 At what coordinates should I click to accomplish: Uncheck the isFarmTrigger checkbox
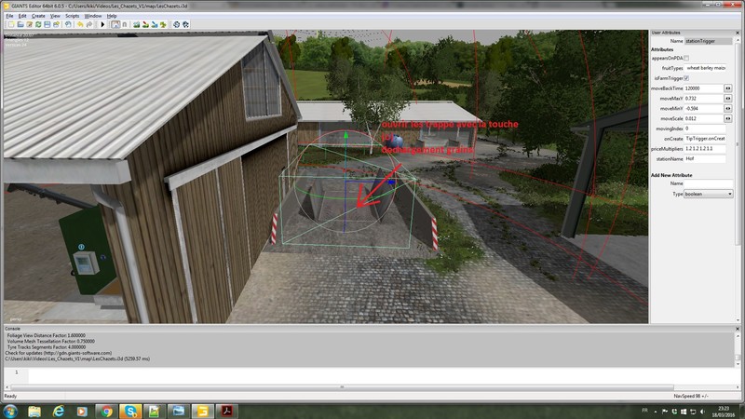click(687, 78)
